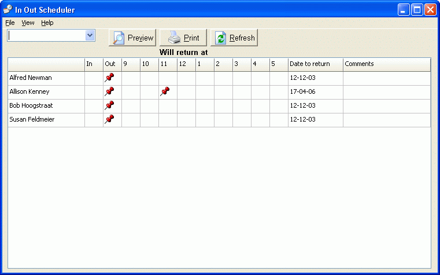Select the Alfred Newman name cell
This screenshot has width=440, height=275.
pos(46,78)
